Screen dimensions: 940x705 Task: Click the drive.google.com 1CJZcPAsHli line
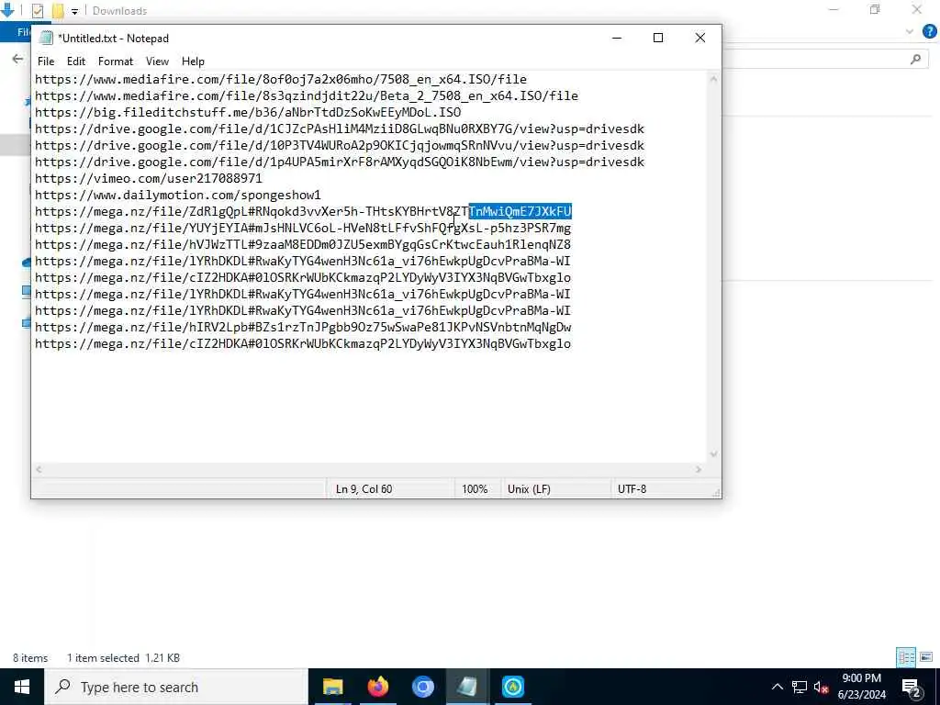[x=340, y=129]
